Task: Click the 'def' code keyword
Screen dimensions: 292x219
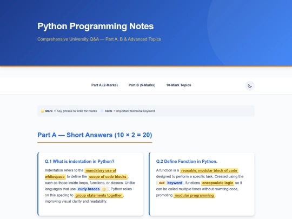Action: click(162, 183)
